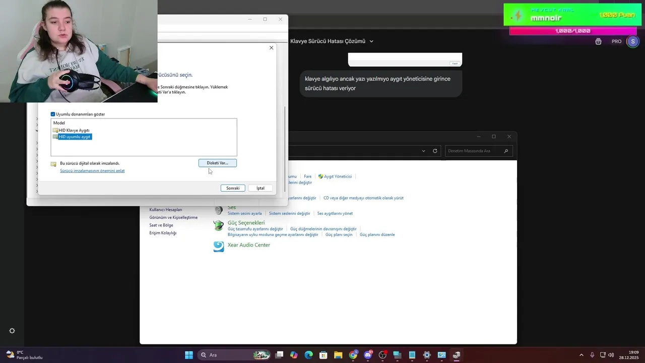Open 'Xear Audio Center' link
Viewport: 645px width, 363px height.
[x=249, y=245]
